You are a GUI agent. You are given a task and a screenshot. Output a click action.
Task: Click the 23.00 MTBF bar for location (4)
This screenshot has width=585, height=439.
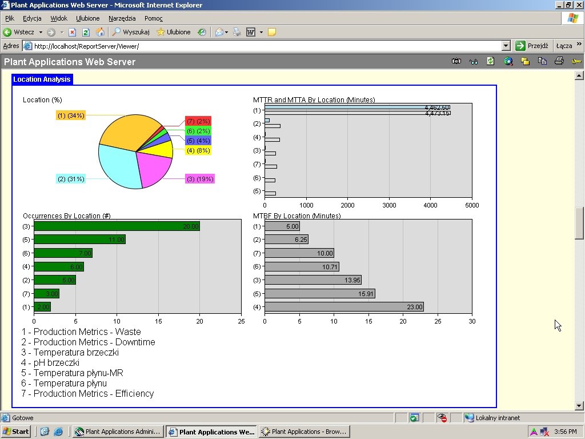[x=344, y=307]
